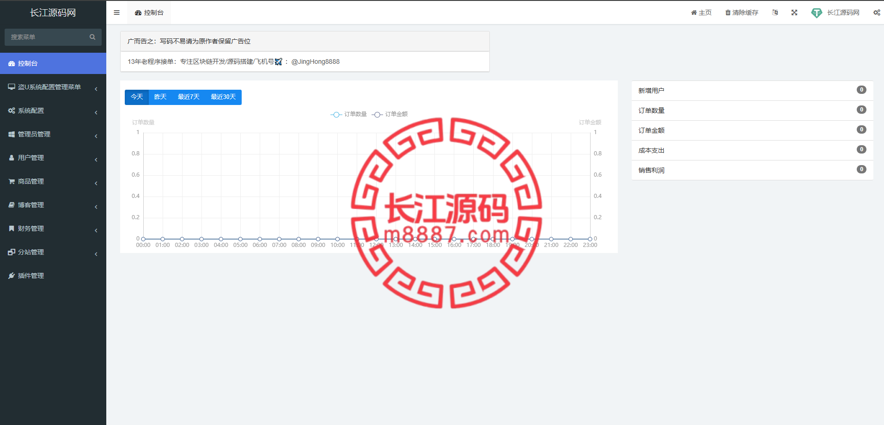The height and width of the screenshot is (425, 884).
Task: Toggle 订单数量 series in chart legend
Action: pos(349,114)
